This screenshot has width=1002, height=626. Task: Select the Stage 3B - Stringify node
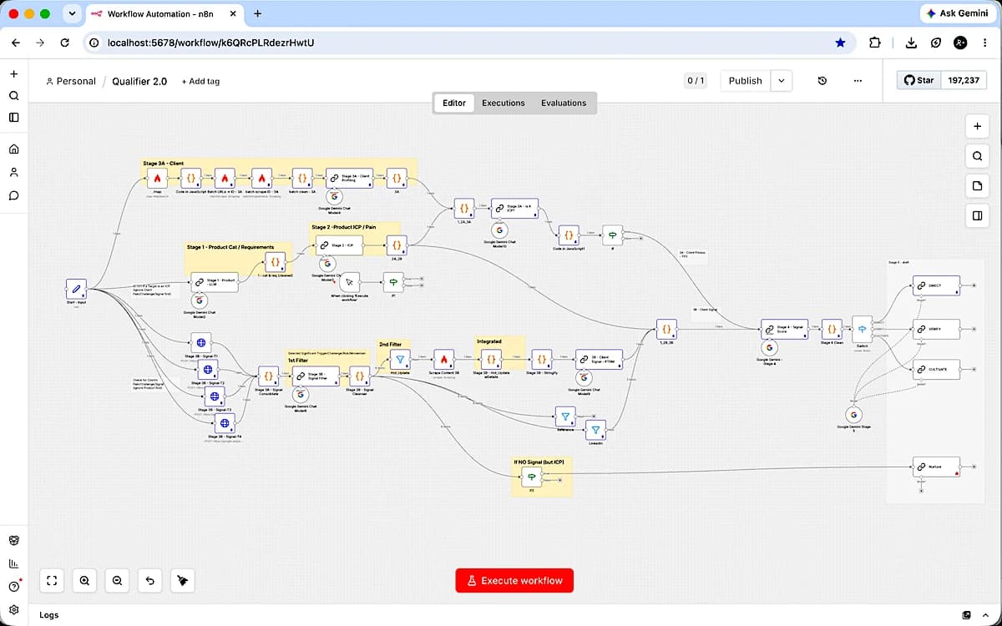(x=541, y=360)
